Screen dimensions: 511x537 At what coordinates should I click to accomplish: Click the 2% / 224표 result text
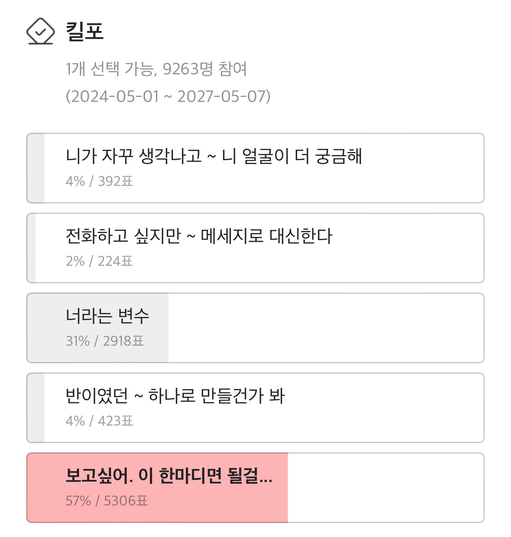(99, 261)
